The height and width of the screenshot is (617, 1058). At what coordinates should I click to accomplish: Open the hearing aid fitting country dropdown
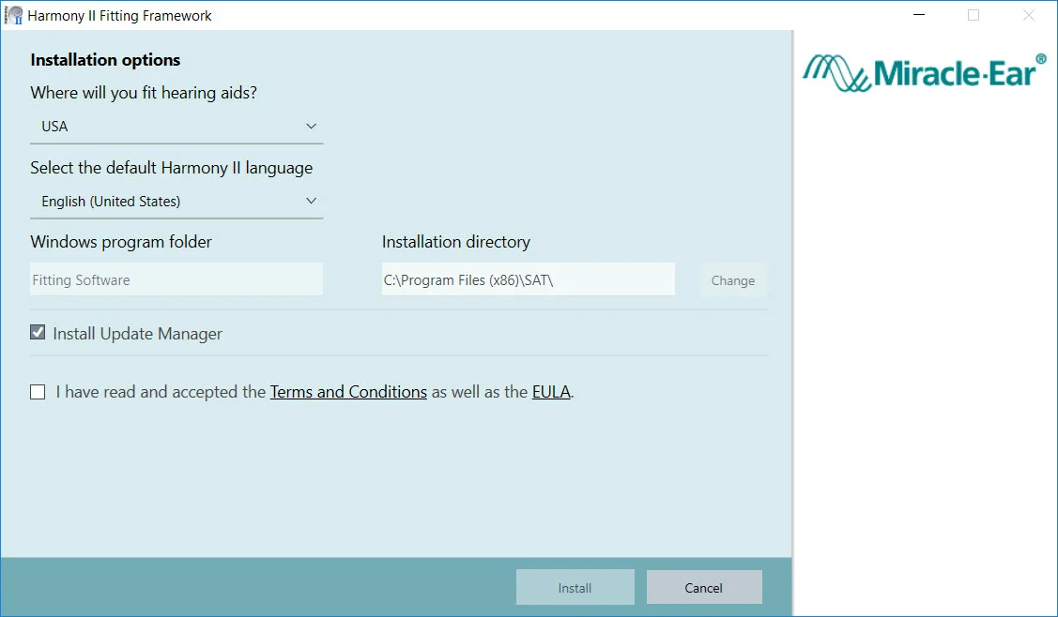176,127
